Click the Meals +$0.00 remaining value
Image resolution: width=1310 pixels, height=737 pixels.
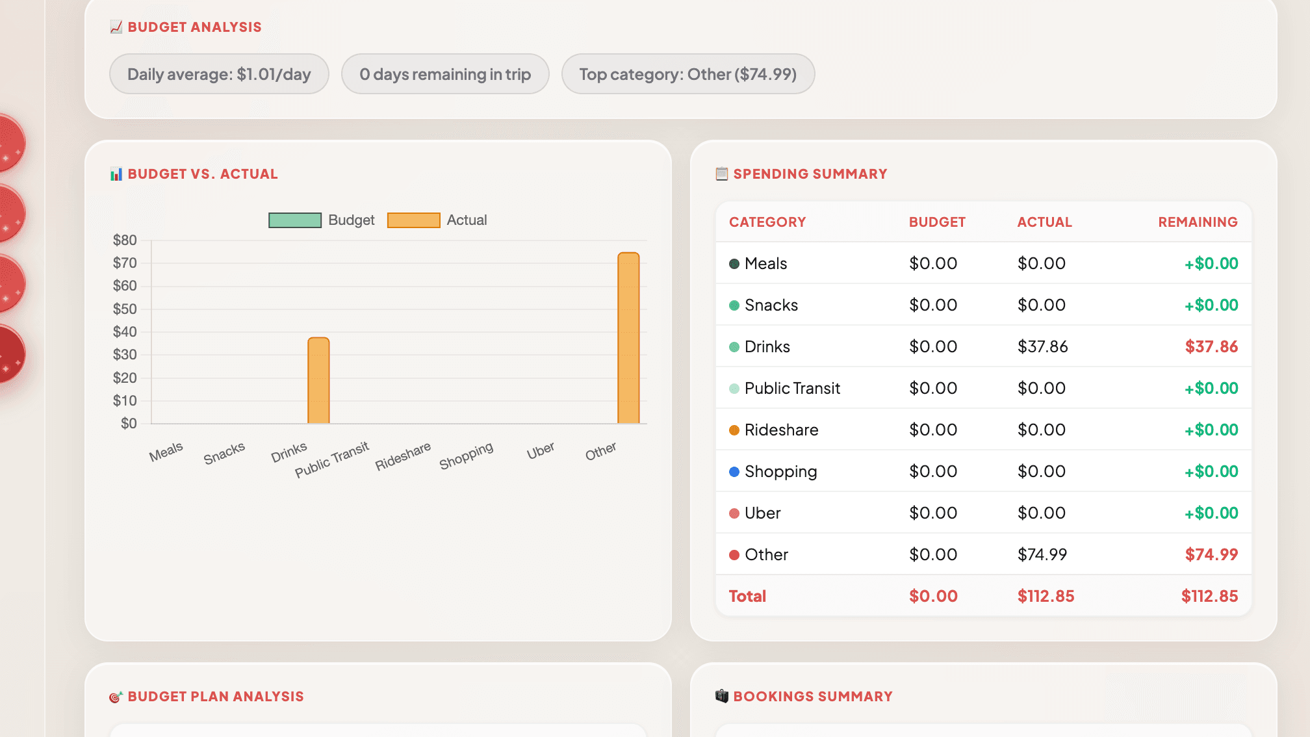pos(1211,264)
